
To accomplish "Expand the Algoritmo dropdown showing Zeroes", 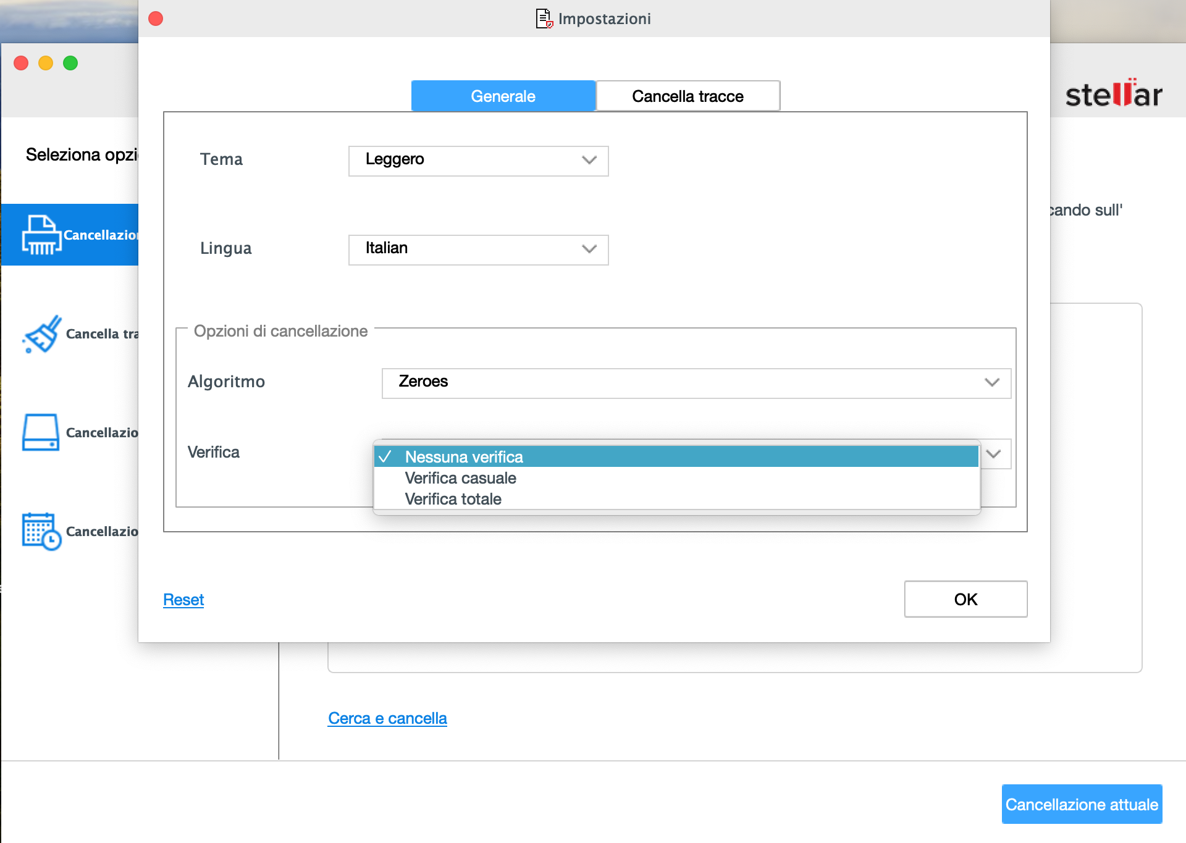I will 696,383.
